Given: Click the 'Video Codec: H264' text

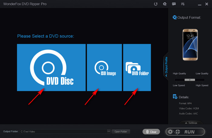Looking at the screenshot, I should click(189, 108).
